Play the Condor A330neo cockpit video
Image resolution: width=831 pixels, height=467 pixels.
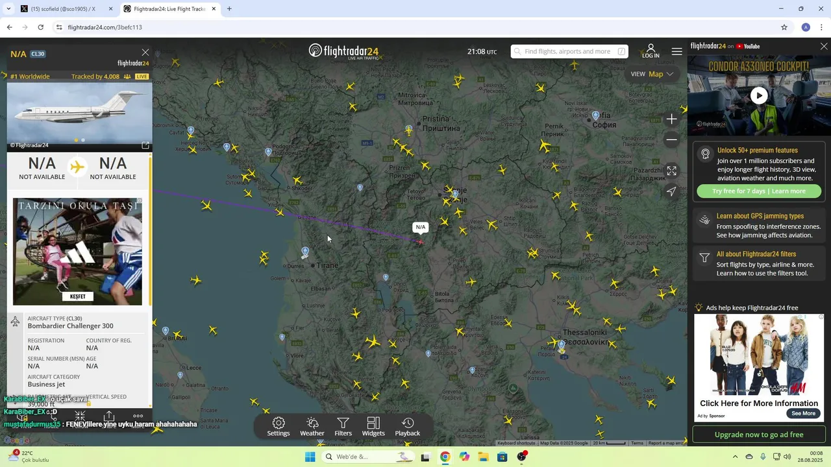coord(759,96)
